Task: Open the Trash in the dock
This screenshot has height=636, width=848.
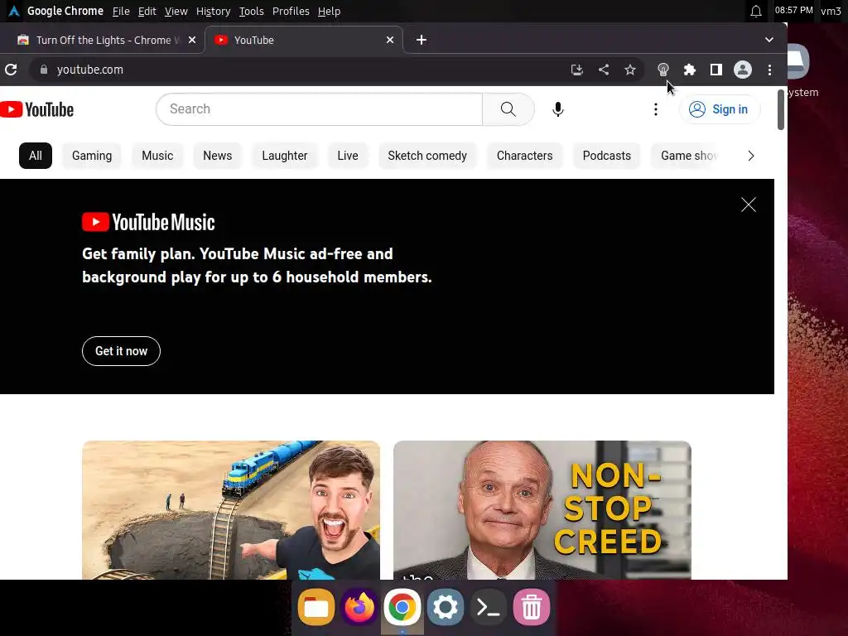Action: pyautogui.click(x=531, y=607)
